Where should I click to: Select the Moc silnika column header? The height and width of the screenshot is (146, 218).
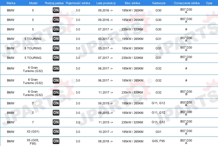132,3
